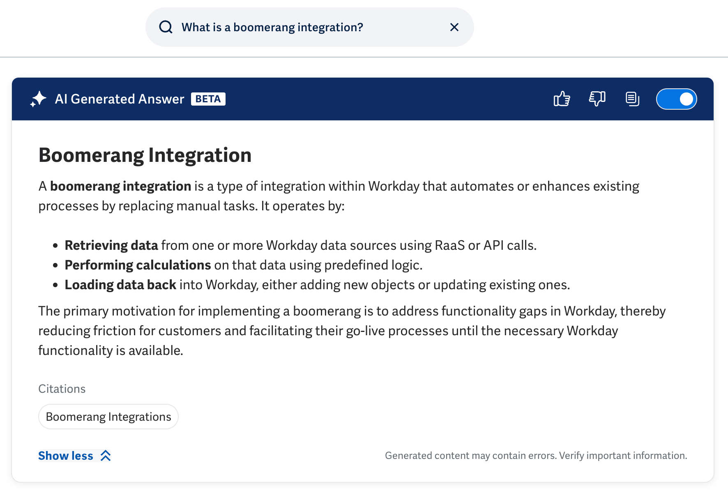Click the BETA badge
Viewport: 728px width, 493px height.
208,99
